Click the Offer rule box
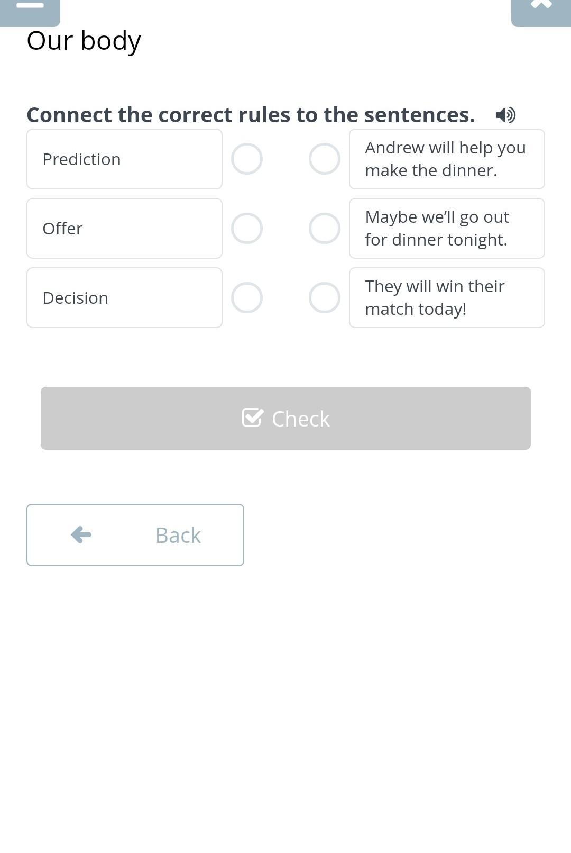Viewport: 571px width, 853px height. (x=124, y=228)
